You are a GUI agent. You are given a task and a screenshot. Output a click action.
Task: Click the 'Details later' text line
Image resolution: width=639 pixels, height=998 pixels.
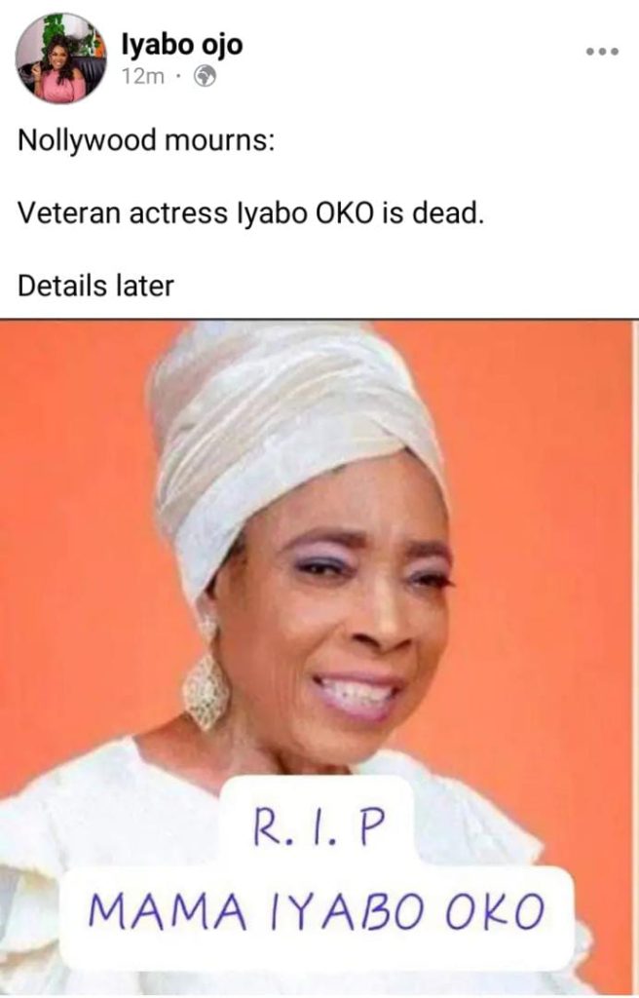(95, 286)
